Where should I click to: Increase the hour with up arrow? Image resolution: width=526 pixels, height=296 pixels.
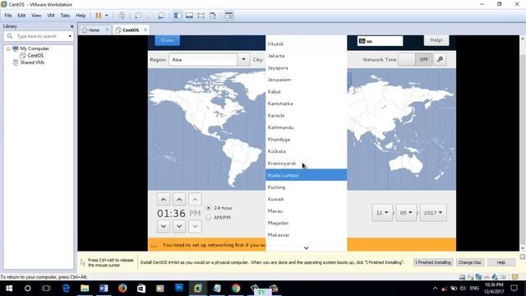[x=164, y=200]
